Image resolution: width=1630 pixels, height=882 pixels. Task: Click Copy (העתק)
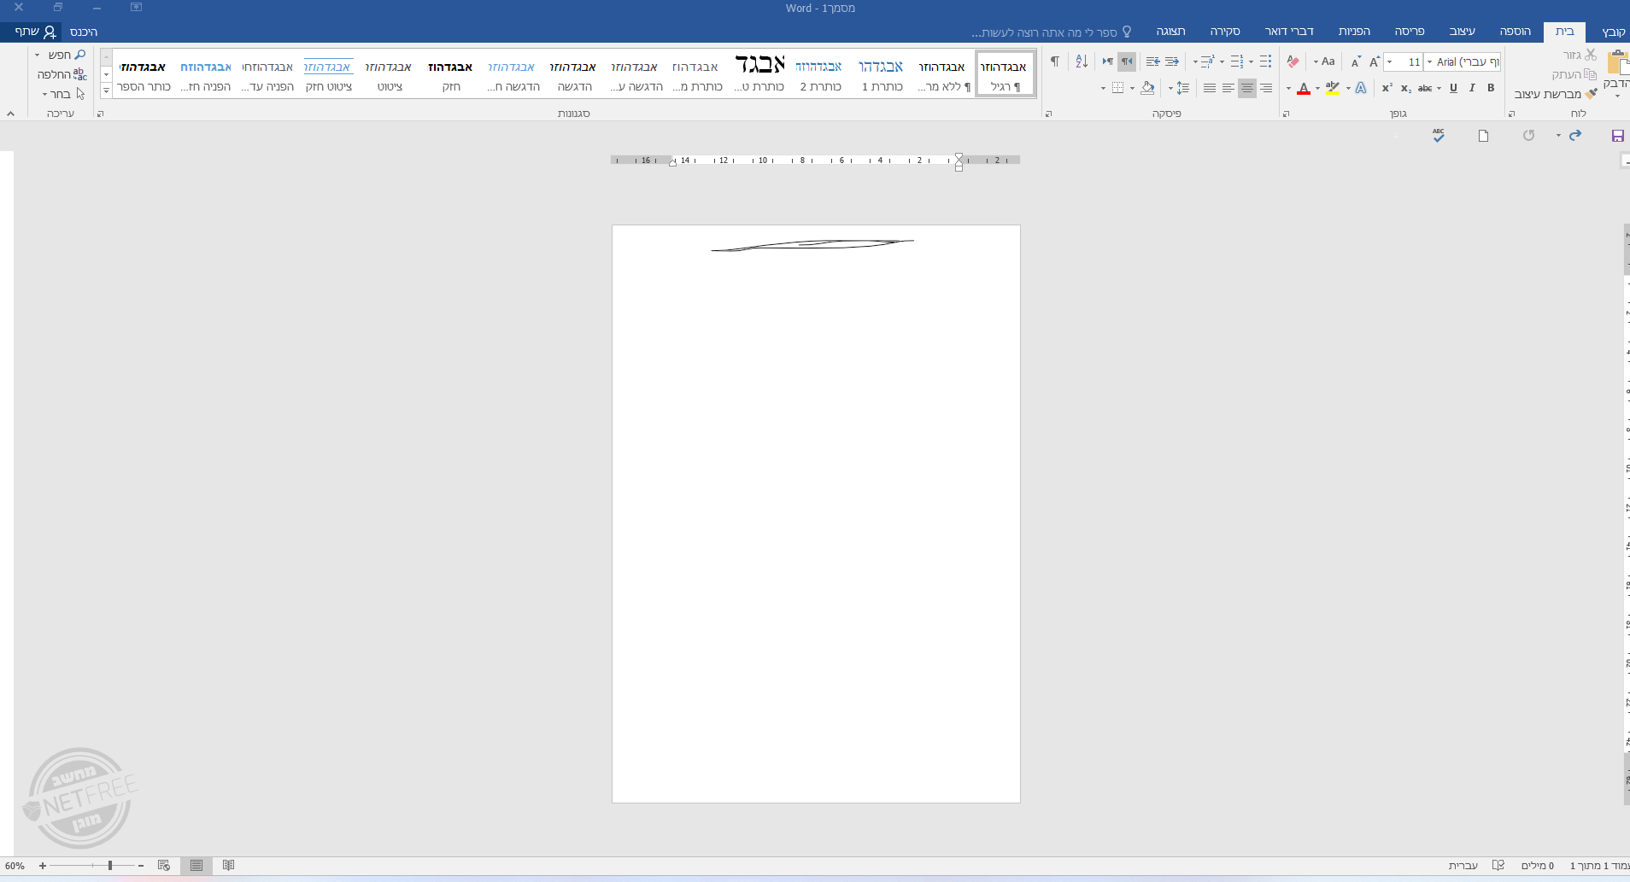click(x=1574, y=74)
